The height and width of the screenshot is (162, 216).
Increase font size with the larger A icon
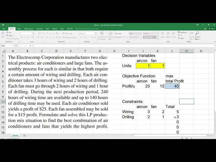coord(41,33)
